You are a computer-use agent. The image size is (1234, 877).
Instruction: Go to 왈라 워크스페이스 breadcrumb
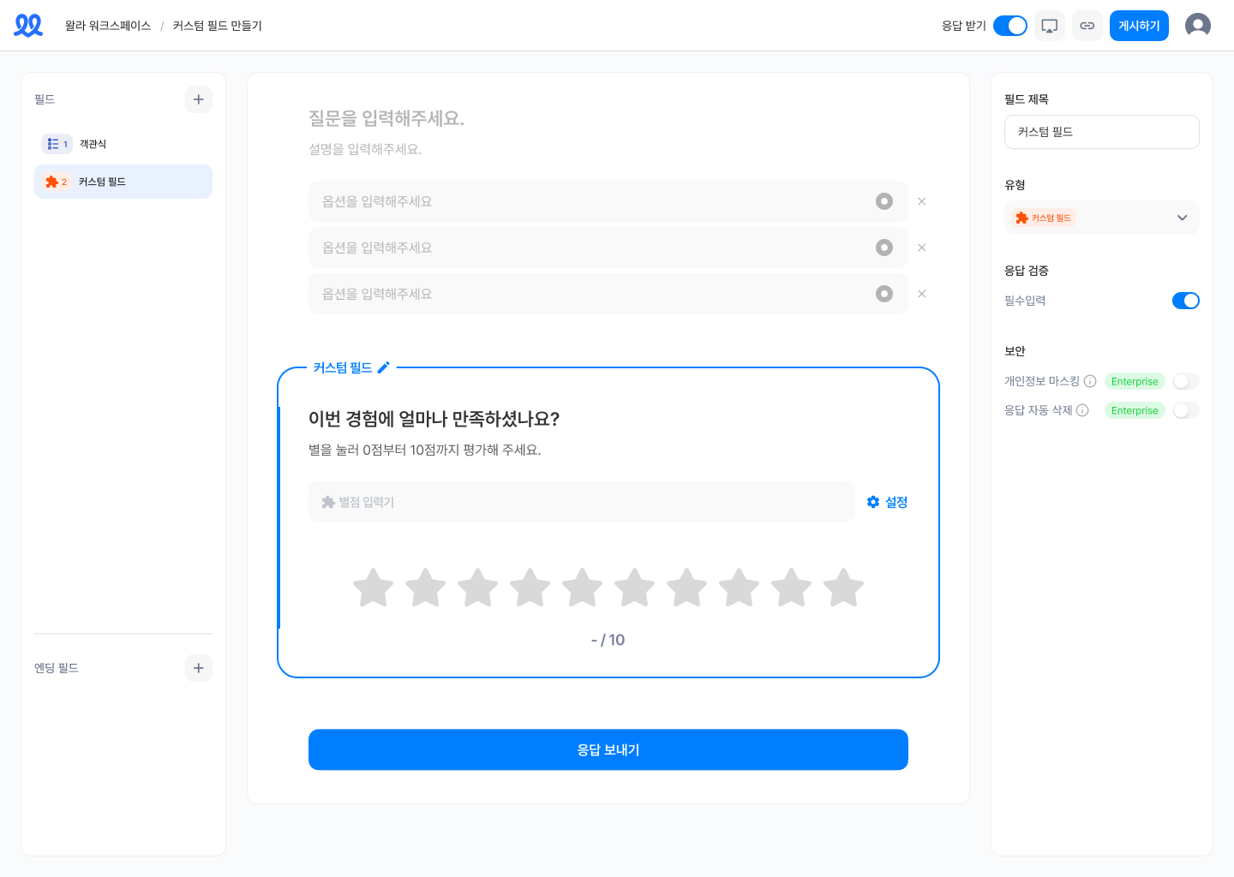point(108,26)
